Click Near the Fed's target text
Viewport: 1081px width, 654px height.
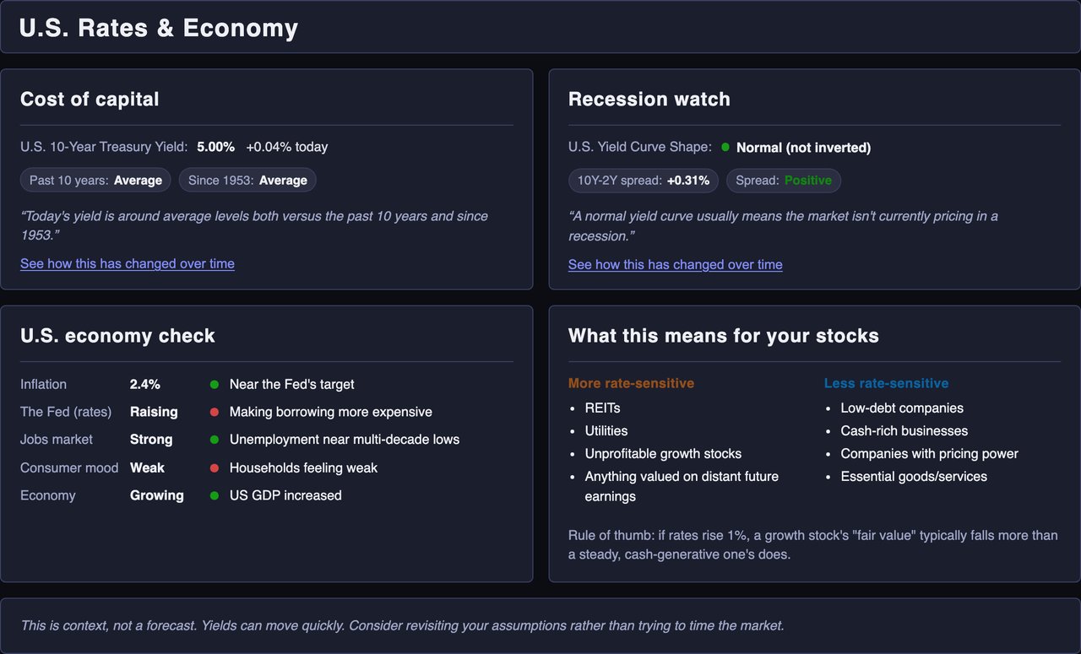[292, 384]
